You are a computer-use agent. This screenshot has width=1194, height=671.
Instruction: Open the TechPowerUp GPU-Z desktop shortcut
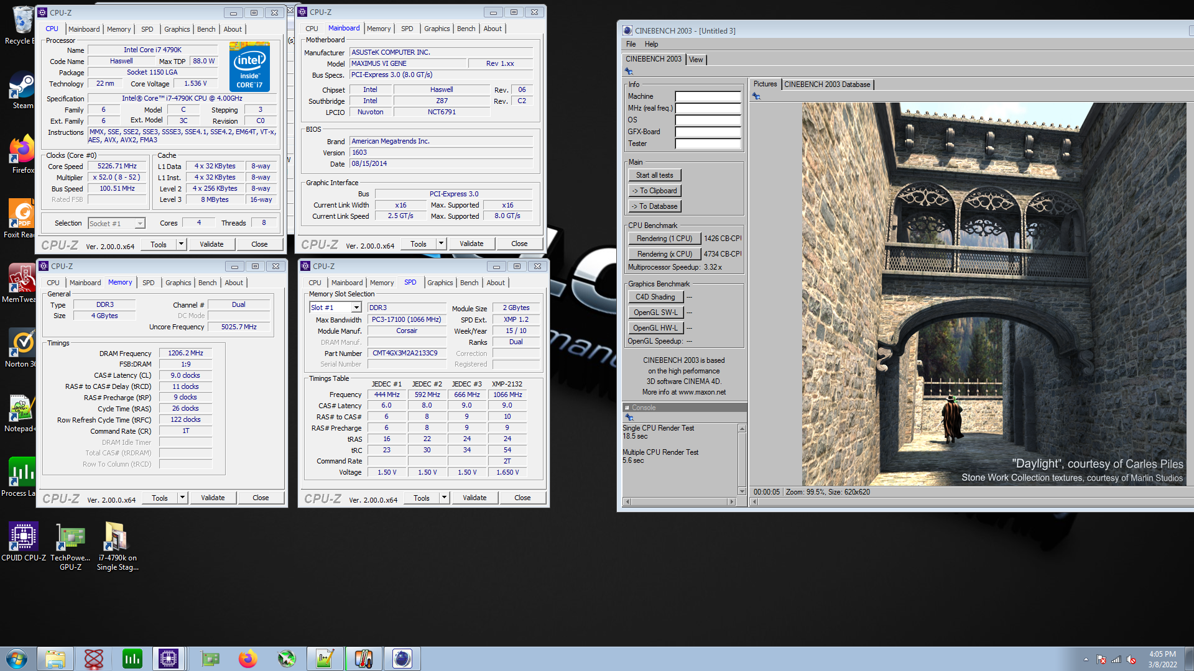coord(70,547)
